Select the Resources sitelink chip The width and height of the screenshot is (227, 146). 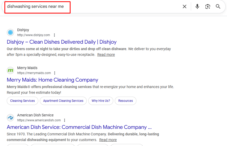[125, 101]
